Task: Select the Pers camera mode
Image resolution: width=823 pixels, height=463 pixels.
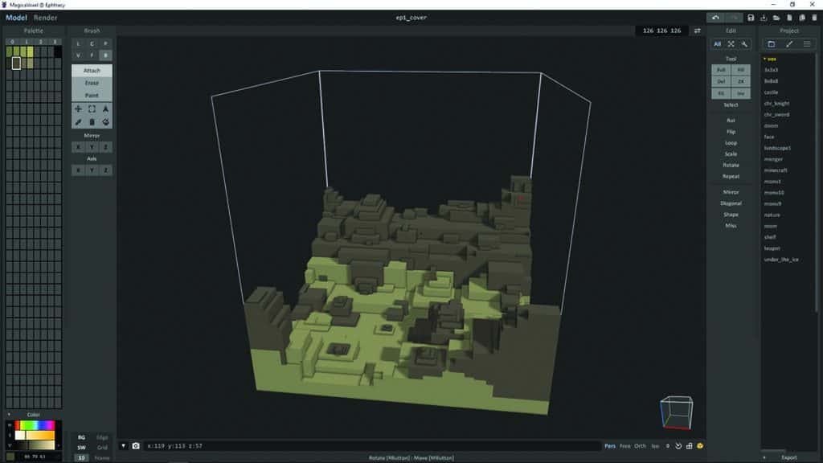Action: tap(610, 446)
